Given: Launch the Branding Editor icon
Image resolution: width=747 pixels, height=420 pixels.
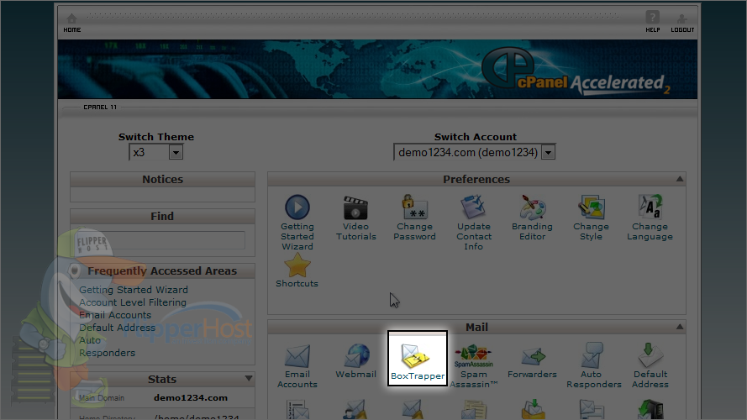Looking at the screenshot, I should (x=532, y=207).
